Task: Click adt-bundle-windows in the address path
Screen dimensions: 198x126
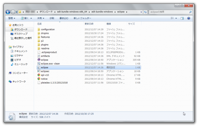Action: pyautogui.click(x=102, y=12)
